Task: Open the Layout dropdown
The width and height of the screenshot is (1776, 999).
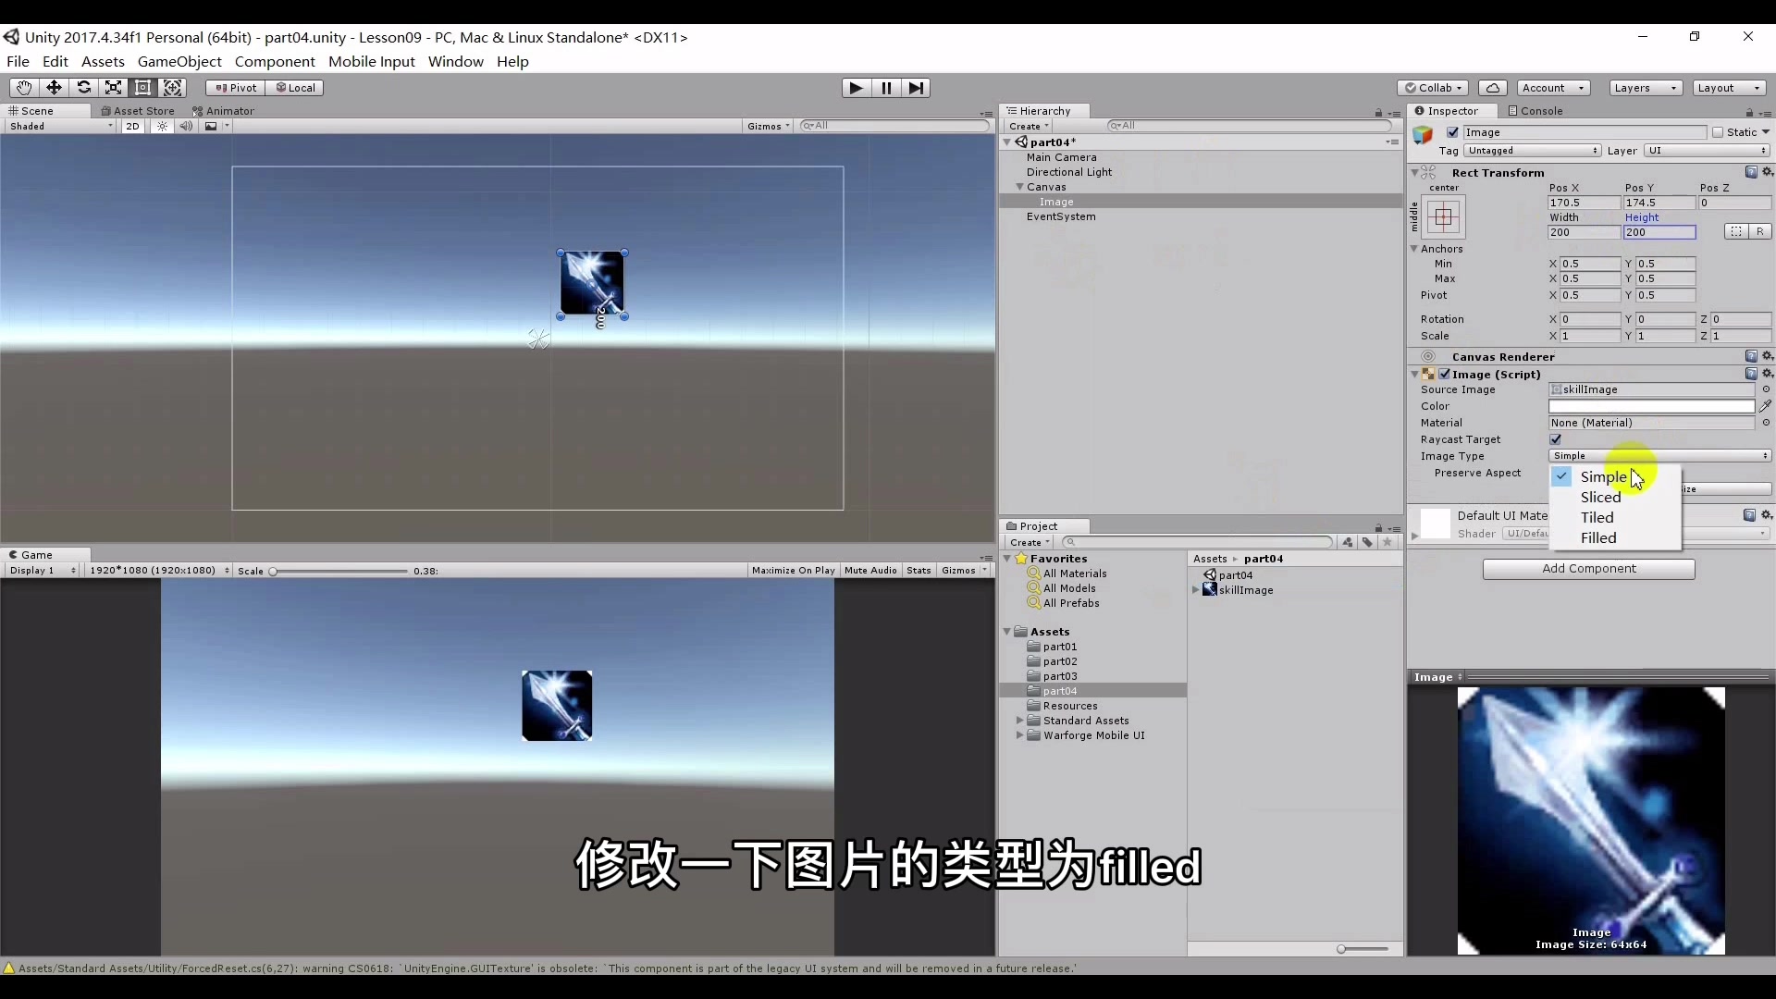Action: [1728, 88]
